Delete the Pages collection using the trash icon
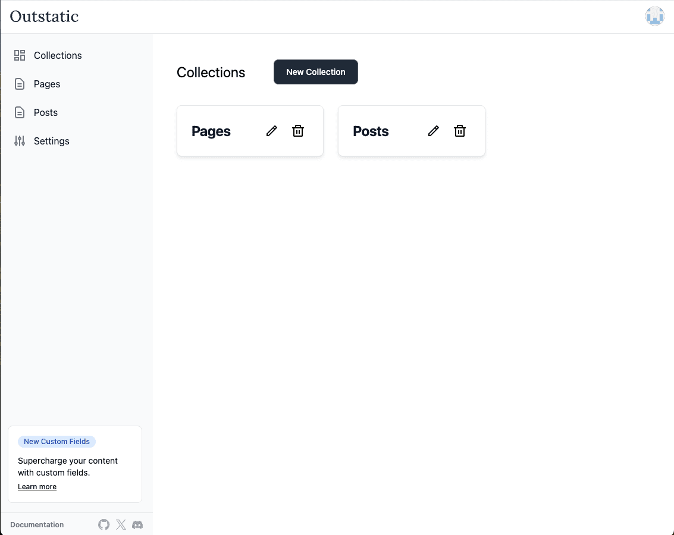Viewport: 674px width, 535px height. pyautogui.click(x=298, y=131)
